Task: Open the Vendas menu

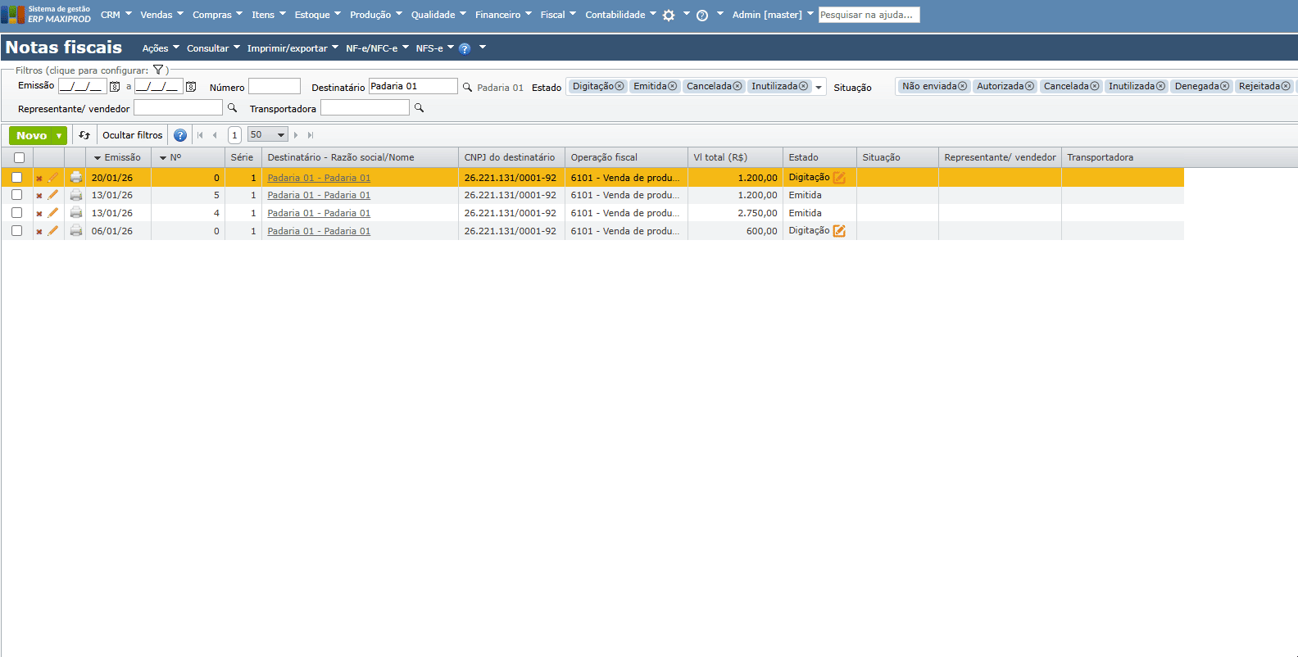Action: click(161, 15)
